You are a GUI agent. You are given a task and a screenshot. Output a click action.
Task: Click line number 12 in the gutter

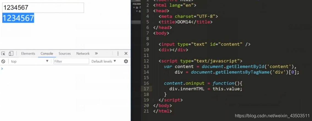(x=146, y=61)
